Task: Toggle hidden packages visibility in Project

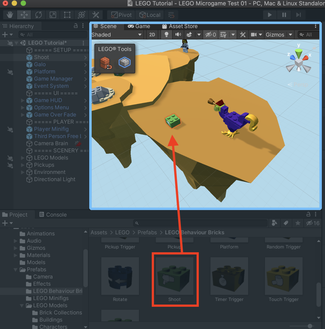Action: 313,223
